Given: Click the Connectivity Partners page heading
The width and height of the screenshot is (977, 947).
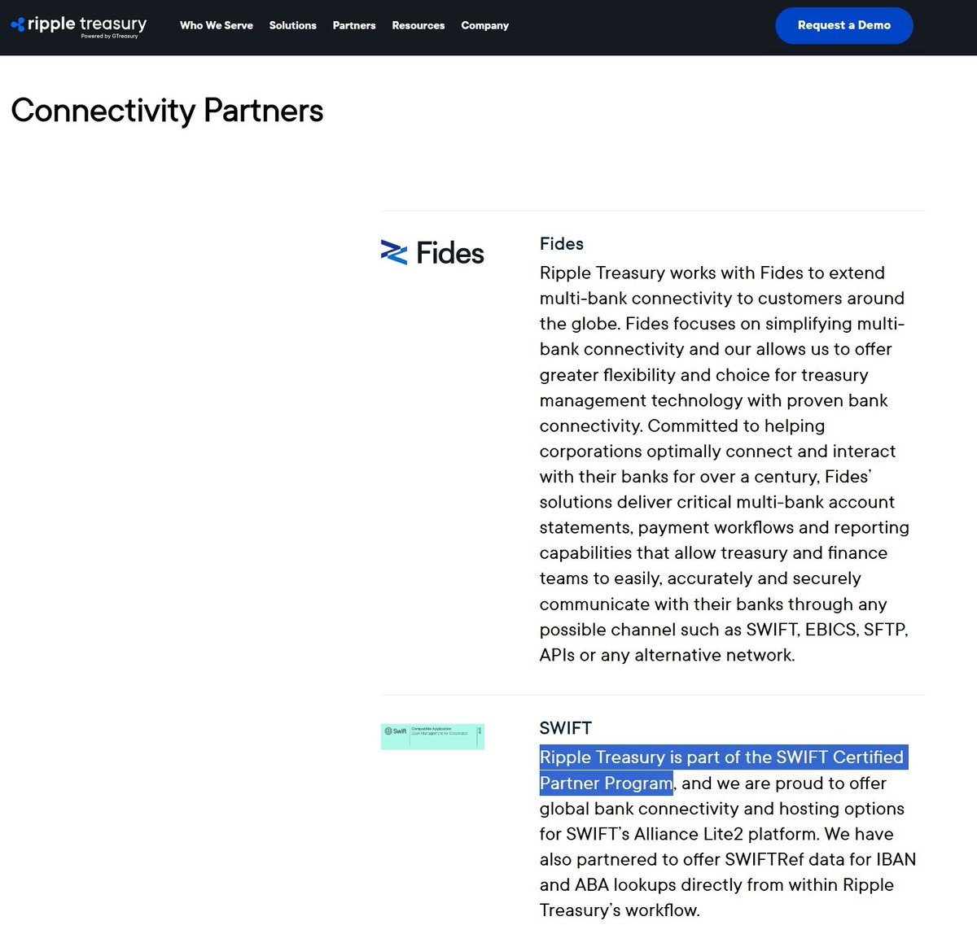Looking at the screenshot, I should (x=167, y=111).
